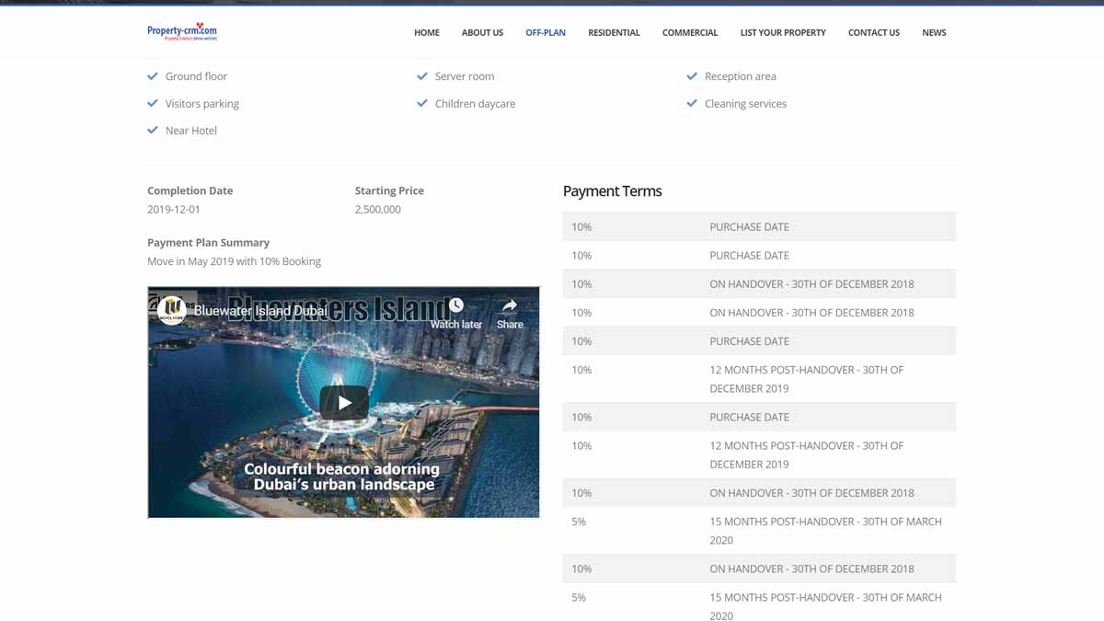
Task: Click the 'Reception area' amenity text
Action: pos(741,76)
